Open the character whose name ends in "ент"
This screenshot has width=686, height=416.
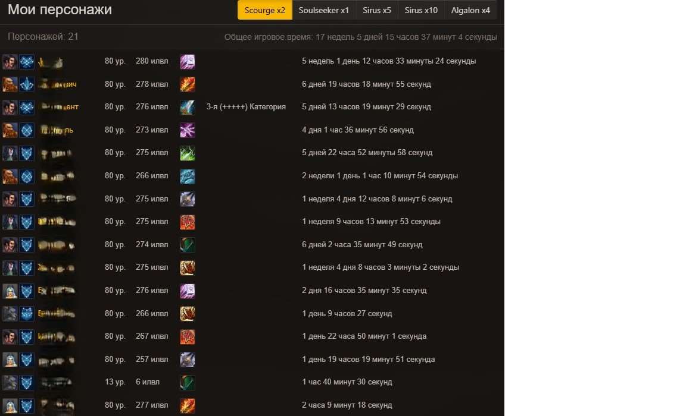click(x=59, y=107)
